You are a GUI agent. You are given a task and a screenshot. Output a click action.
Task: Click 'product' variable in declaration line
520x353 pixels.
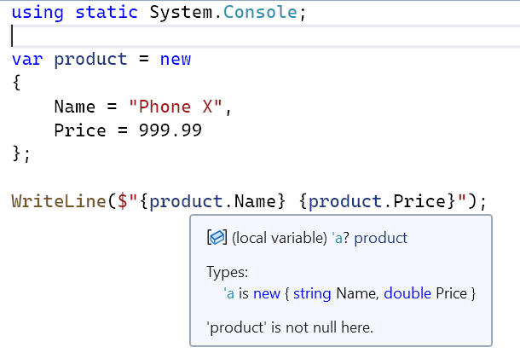(90, 61)
